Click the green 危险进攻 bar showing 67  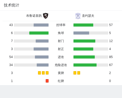point(85,65)
